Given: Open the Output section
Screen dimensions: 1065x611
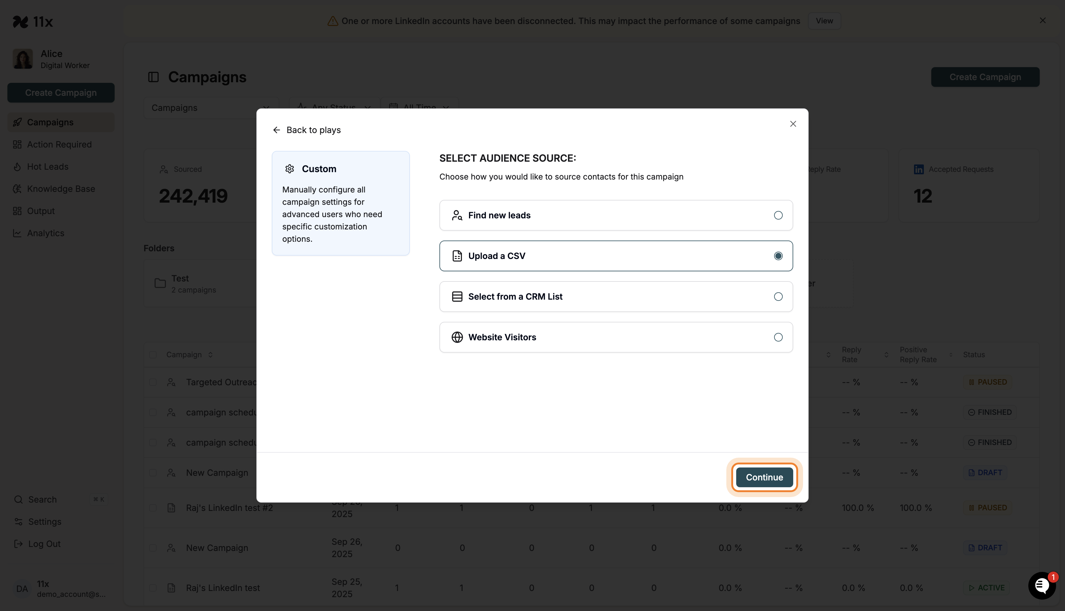Looking at the screenshot, I should pos(41,211).
